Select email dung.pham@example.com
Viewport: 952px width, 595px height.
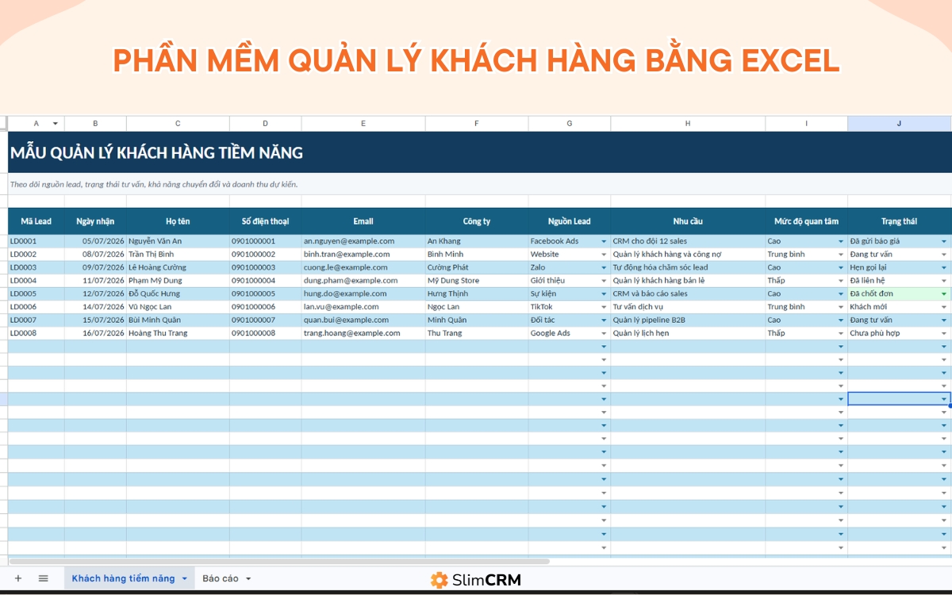(x=363, y=281)
